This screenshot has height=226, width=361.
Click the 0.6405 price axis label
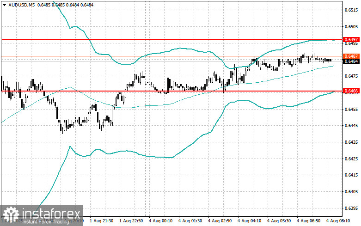pos(351,191)
